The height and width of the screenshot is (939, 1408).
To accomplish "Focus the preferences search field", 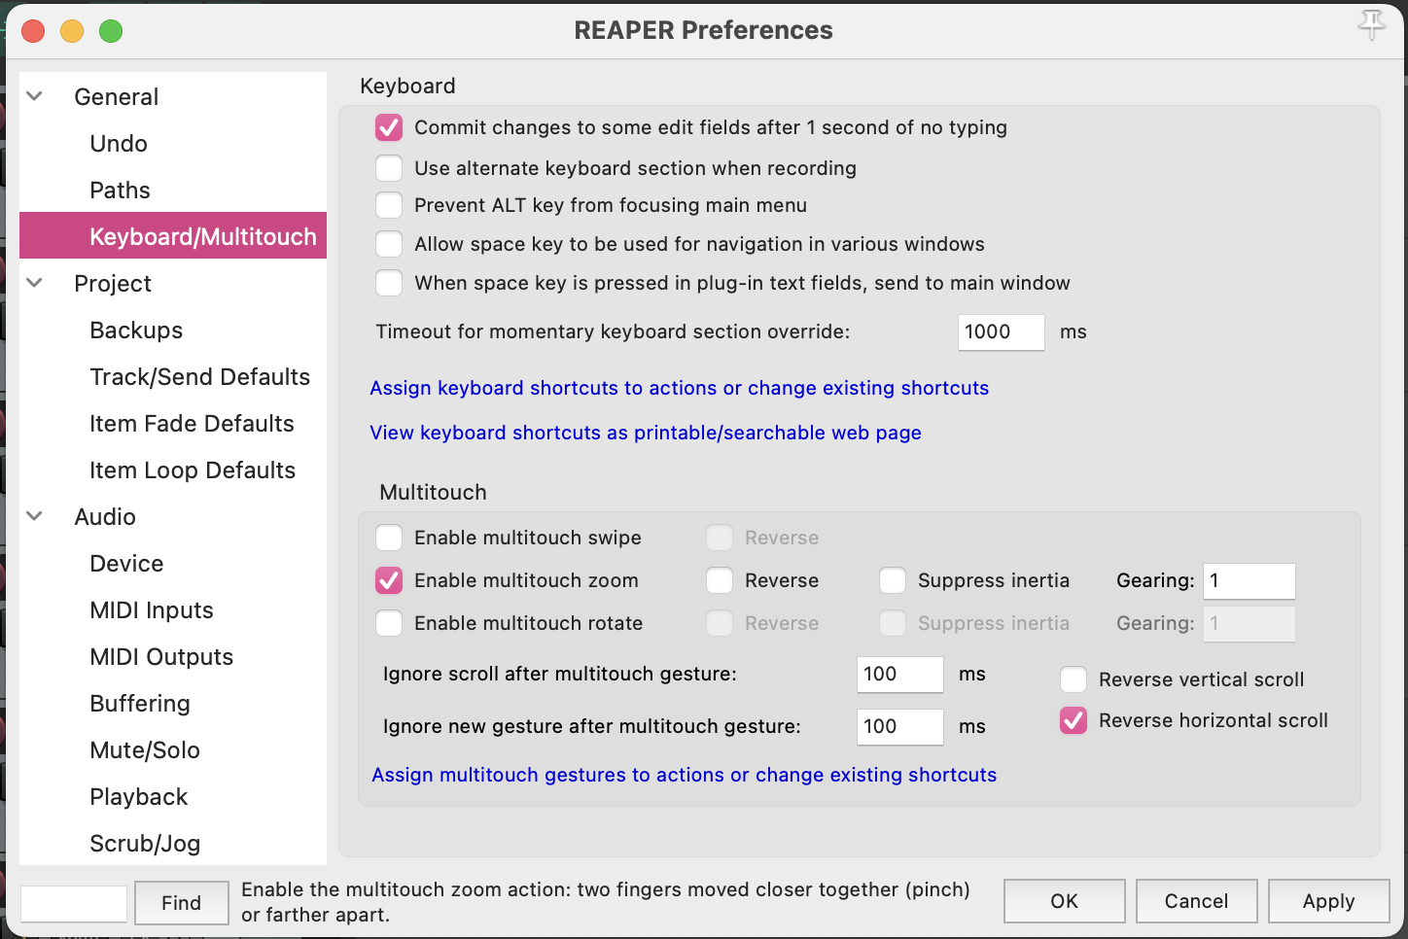I will coord(74,903).
